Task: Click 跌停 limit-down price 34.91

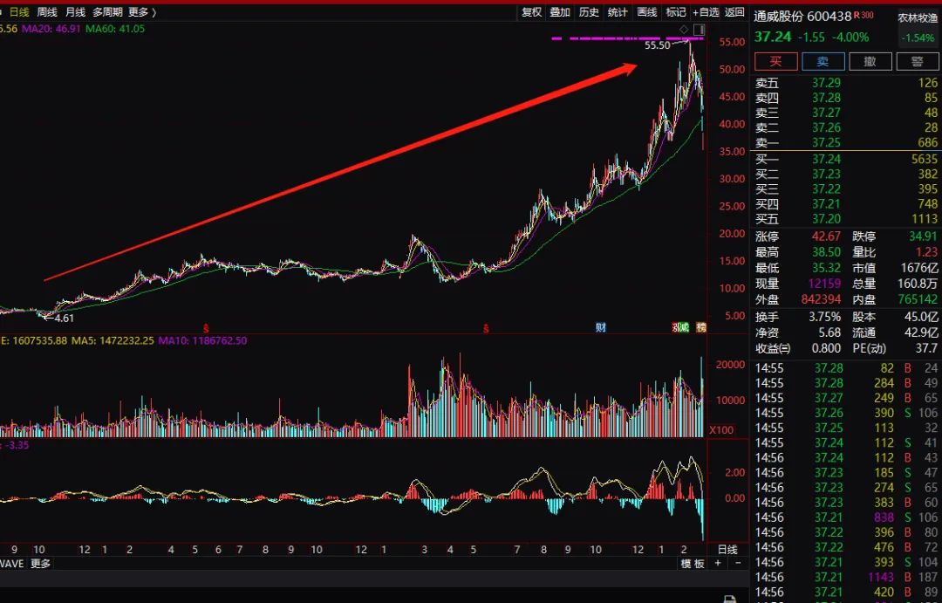Action: click(x=923, y=236)
